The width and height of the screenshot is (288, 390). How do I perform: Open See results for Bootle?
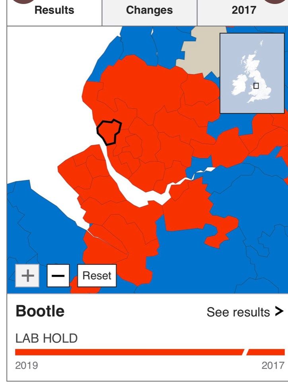tap(238, 312)
